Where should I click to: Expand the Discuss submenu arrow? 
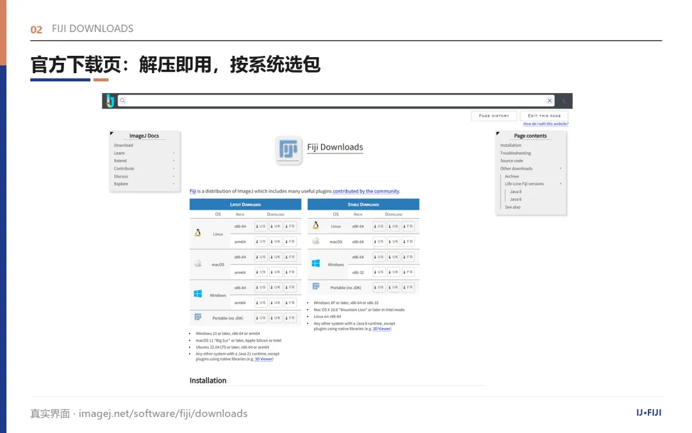174,176
